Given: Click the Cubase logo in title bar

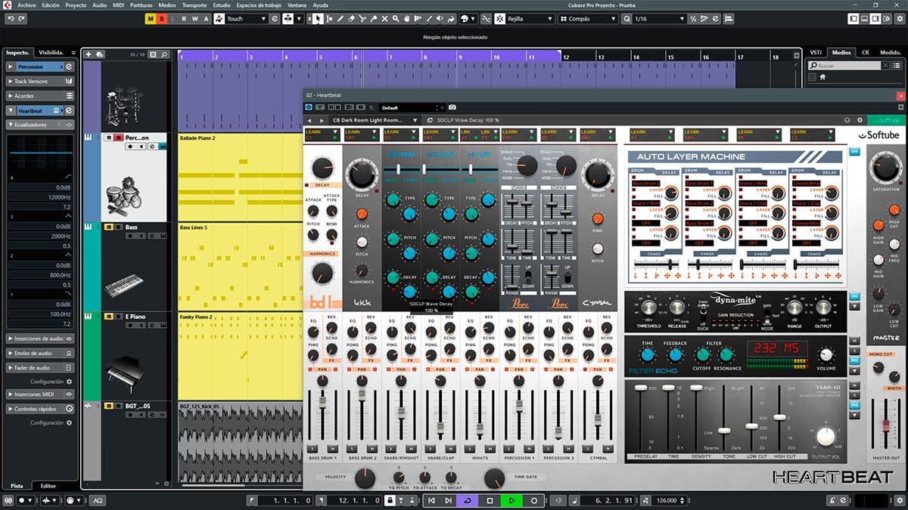Looking at the screenshot, I should [8, 5].
